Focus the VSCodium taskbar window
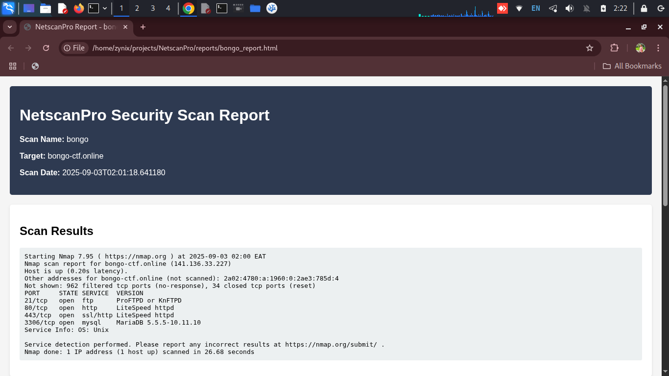Image resolution: width=669 pixels, height=376 pixels. 272,8
